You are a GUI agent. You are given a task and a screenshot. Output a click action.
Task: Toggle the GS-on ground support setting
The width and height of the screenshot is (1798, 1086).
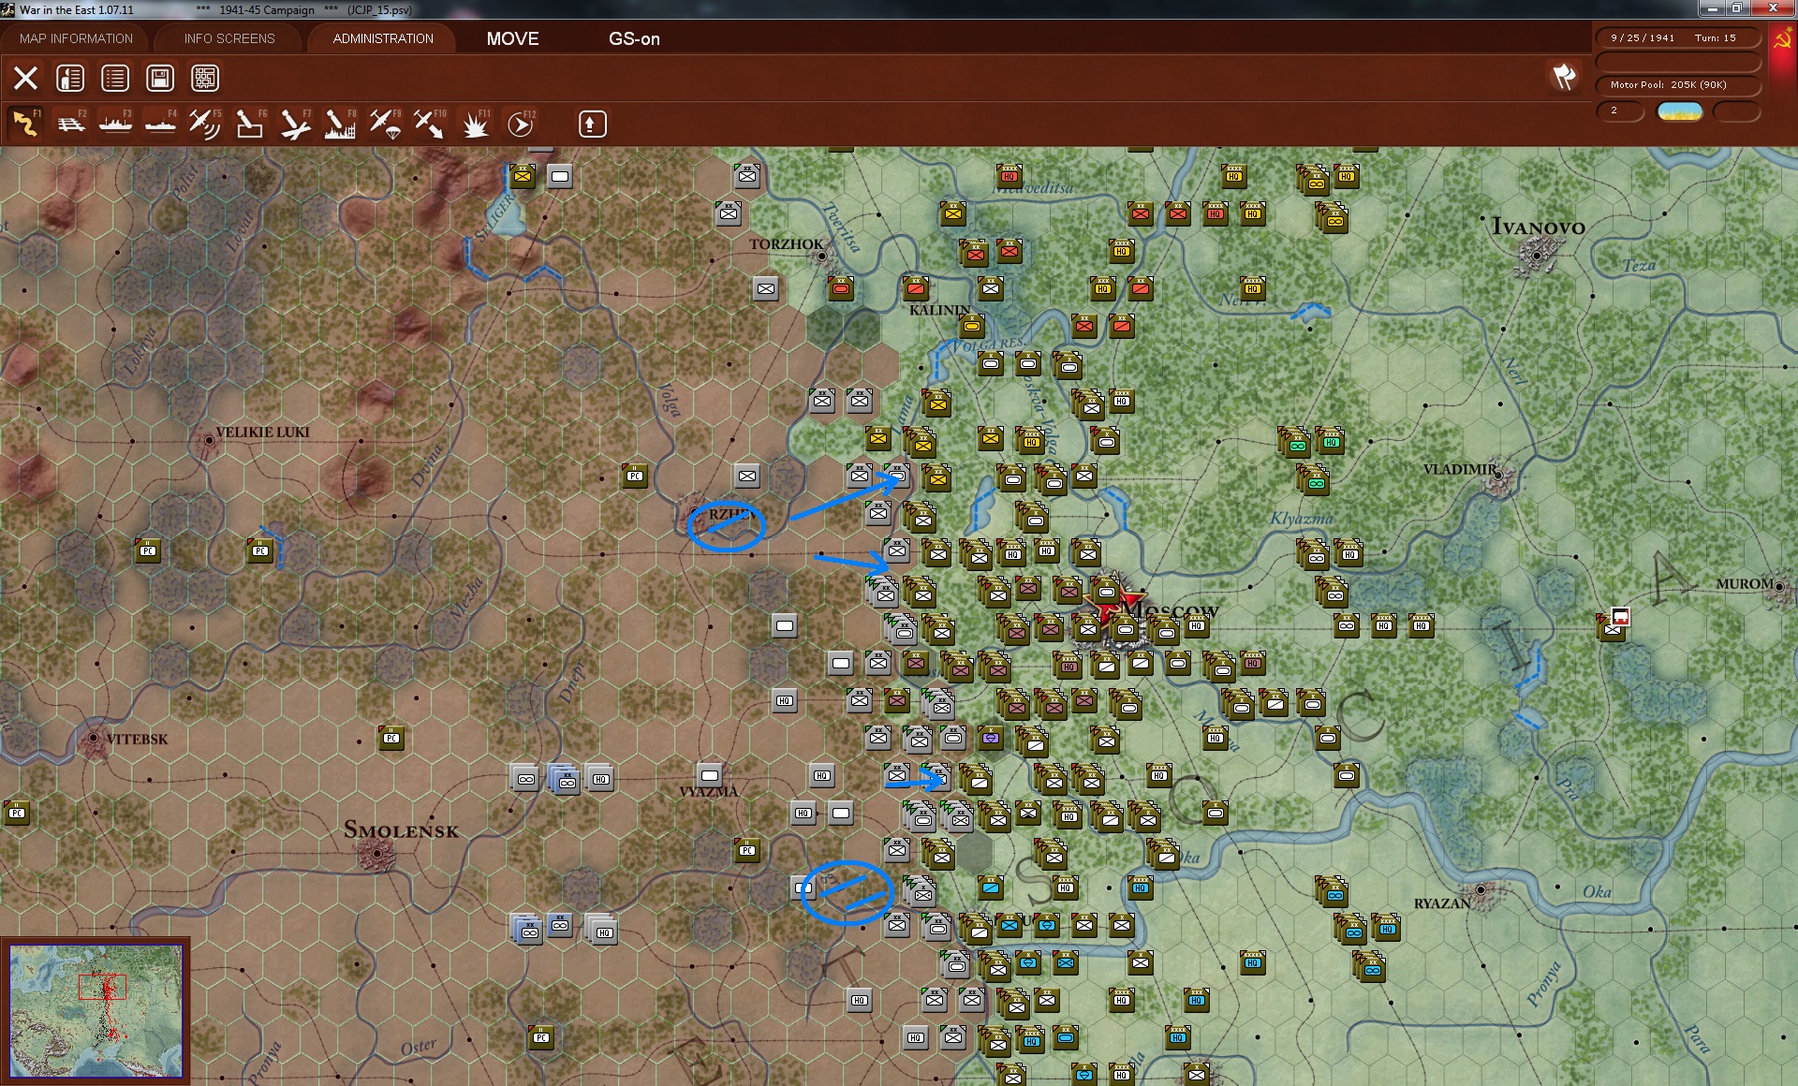(x=634, y=39)
